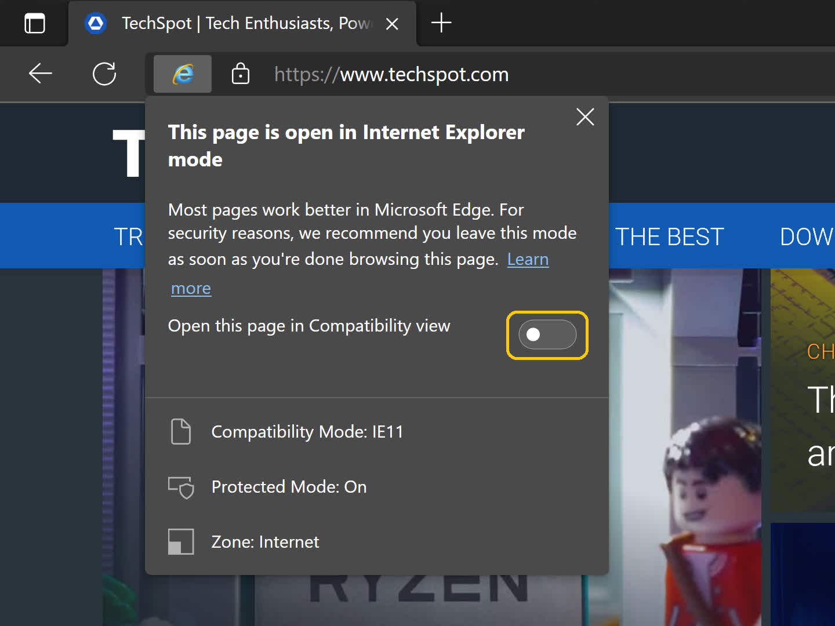Focus the techspot.com address bar
Viewport: 835px width, 626px height.
391,74
